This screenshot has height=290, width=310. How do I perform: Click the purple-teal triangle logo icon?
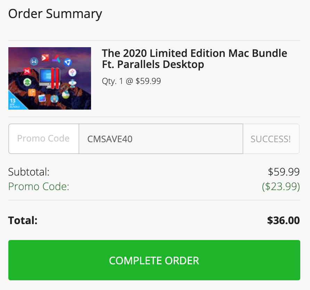point(56,59)
